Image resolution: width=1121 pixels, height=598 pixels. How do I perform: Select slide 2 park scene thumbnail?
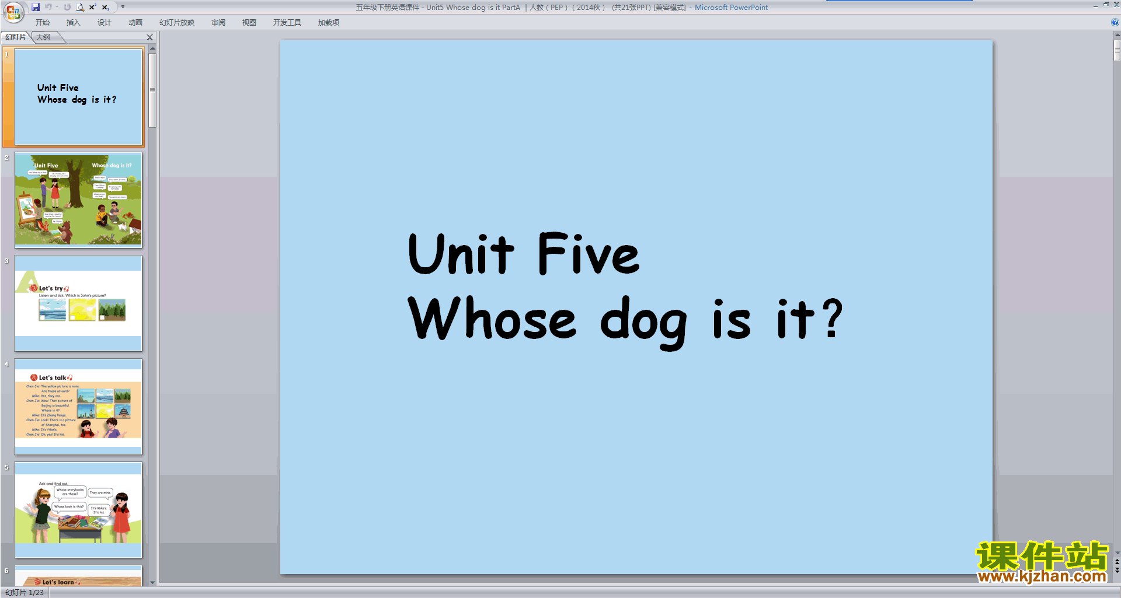pos(78,200)
